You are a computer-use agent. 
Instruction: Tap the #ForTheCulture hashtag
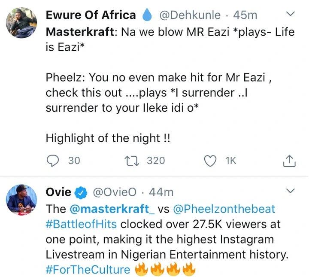coord(88,269)
